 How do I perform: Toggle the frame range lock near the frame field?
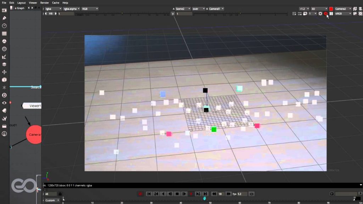60,194
